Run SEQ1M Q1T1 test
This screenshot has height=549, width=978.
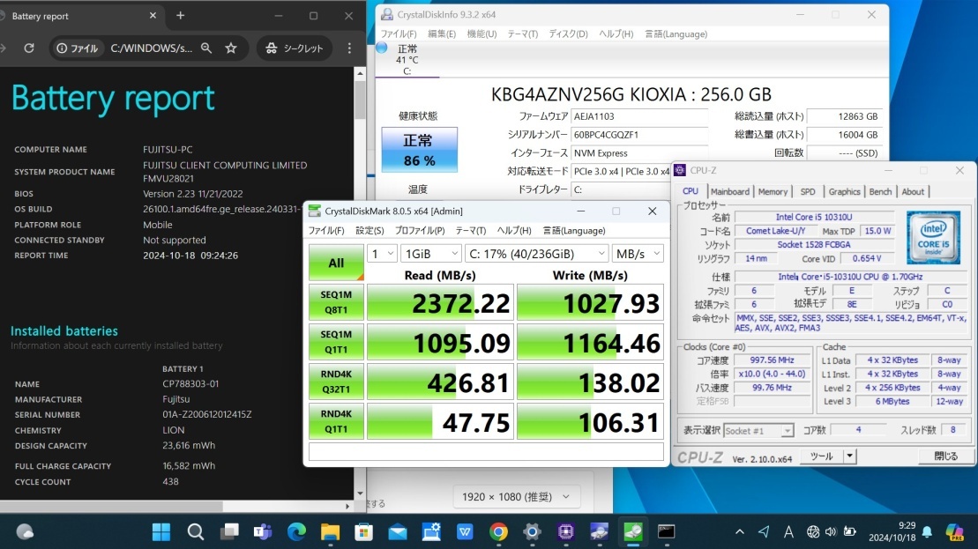point(336,342)
